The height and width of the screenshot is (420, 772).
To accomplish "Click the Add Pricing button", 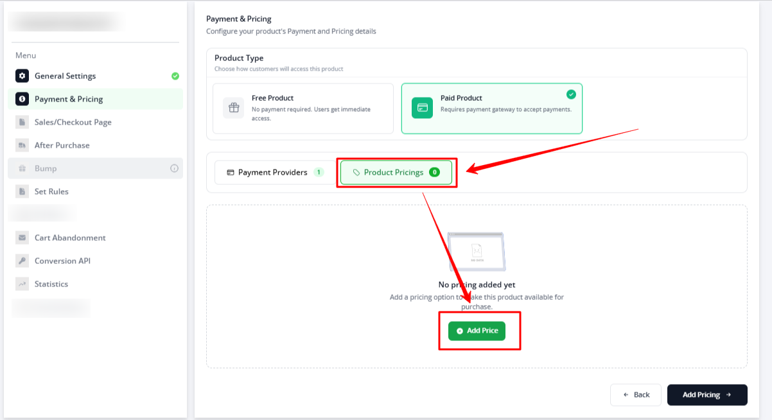I will point(707,395).
